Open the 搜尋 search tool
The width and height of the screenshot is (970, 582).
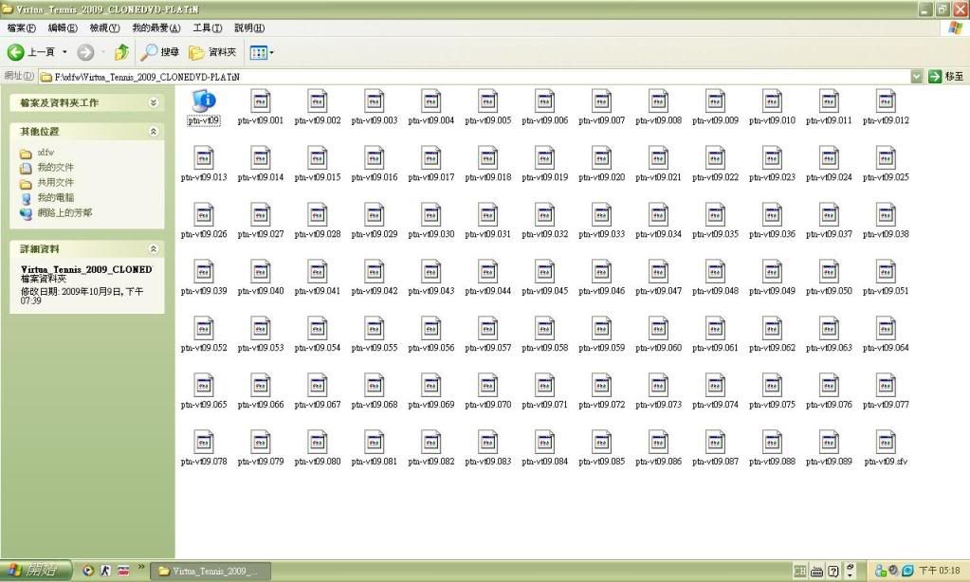point(159,52)
